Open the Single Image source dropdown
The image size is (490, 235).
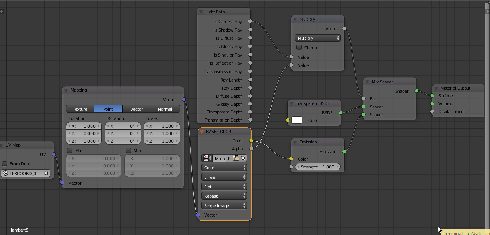tap(224, 206)
